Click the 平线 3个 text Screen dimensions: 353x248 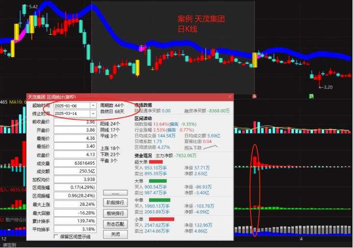coord(109,136)
